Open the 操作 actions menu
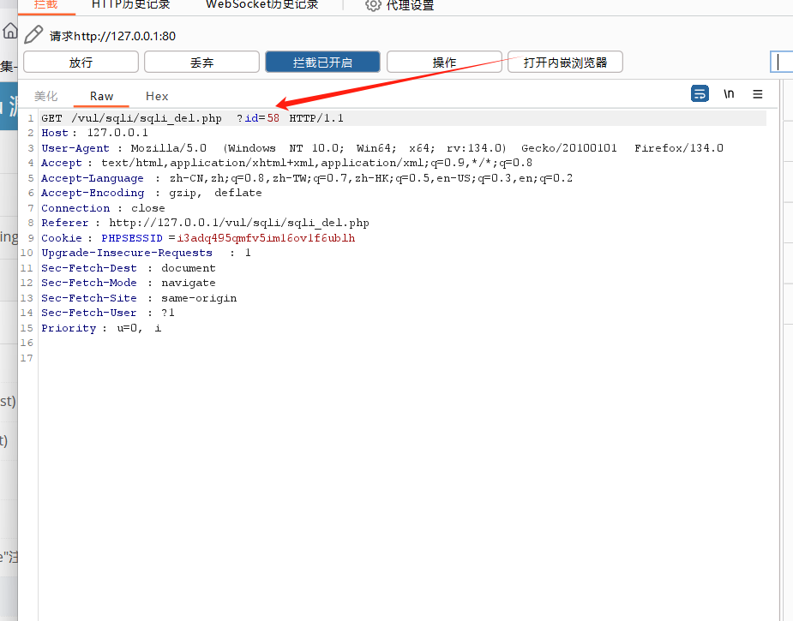Viewport: 793px width, 621px height. click(444, 63)
